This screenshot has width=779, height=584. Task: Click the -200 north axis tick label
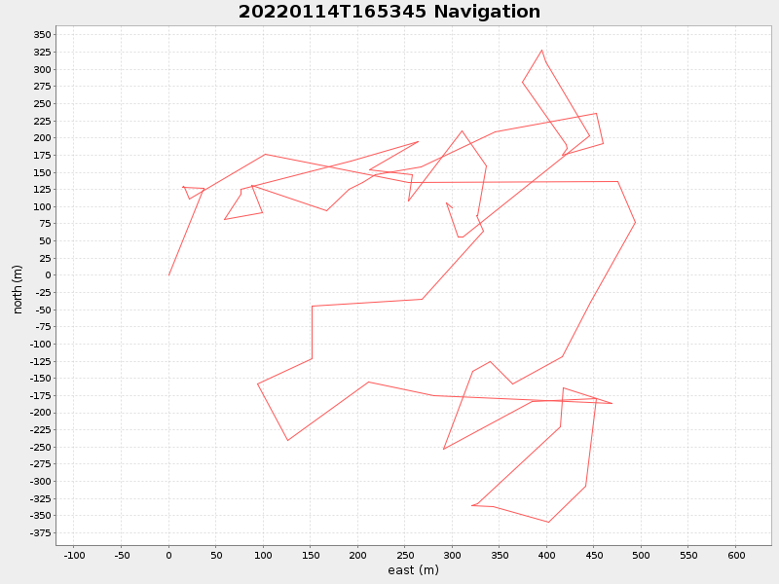click(40, 413)
